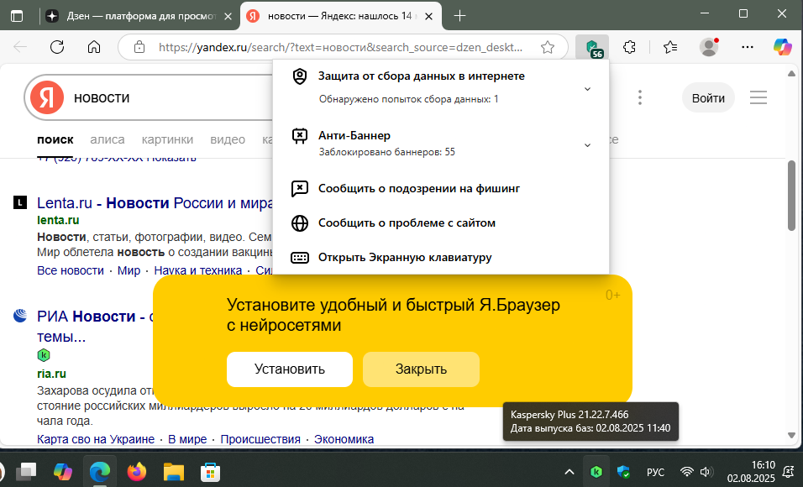This screenshot has width=803, height=487.
Task: Open Microsoft Store from the taskbar
Action: pos(211,472)
